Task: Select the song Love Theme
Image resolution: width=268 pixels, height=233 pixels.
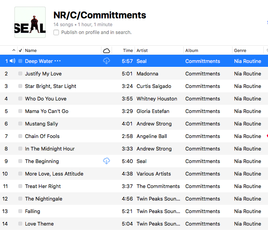Action: (39, 224)
